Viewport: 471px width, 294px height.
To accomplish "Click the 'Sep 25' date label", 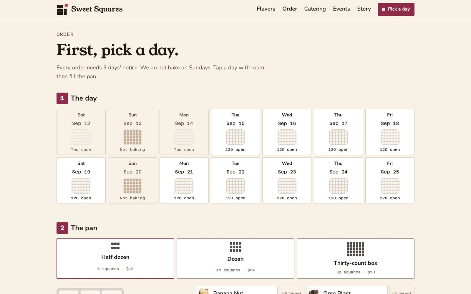I will 390,172.
